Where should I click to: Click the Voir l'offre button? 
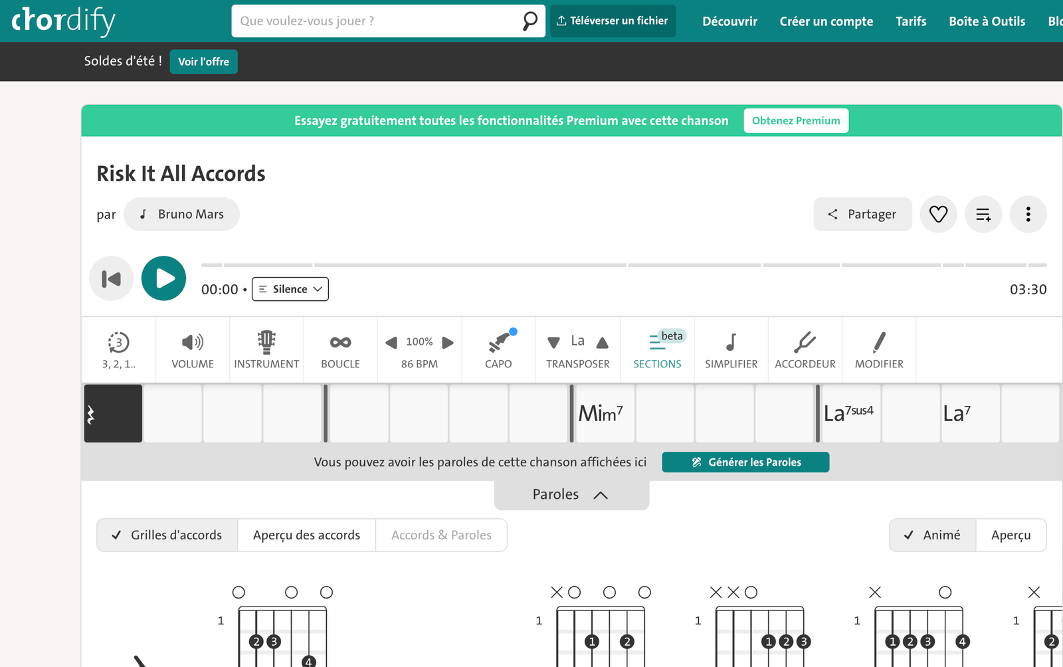pos(203,62)
